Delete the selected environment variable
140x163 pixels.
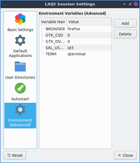[125, 34]
